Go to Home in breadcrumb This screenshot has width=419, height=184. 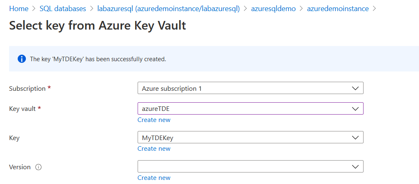pos(18,8)
